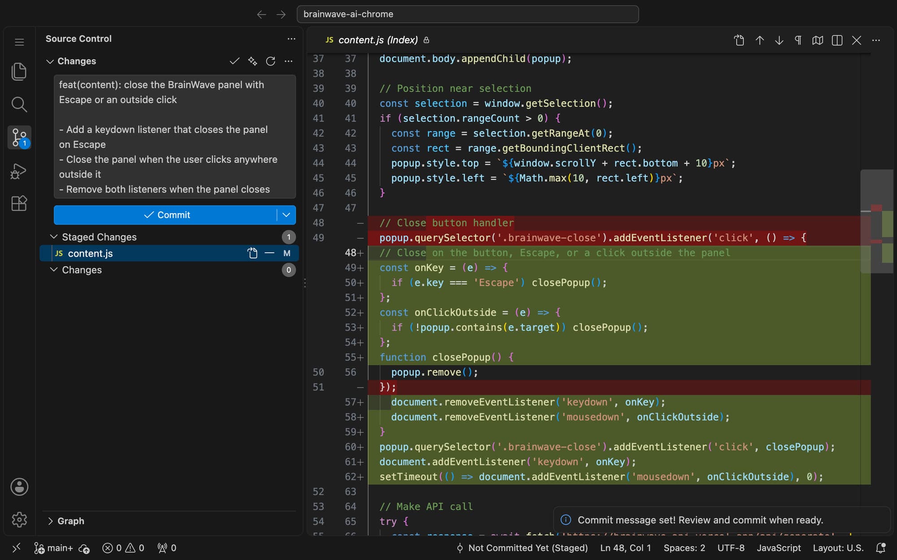Click the lock read-only icon on tab

click(427, 40)
